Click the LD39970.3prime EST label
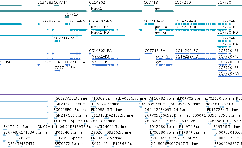The image size is (242, 148). [105, 104]
